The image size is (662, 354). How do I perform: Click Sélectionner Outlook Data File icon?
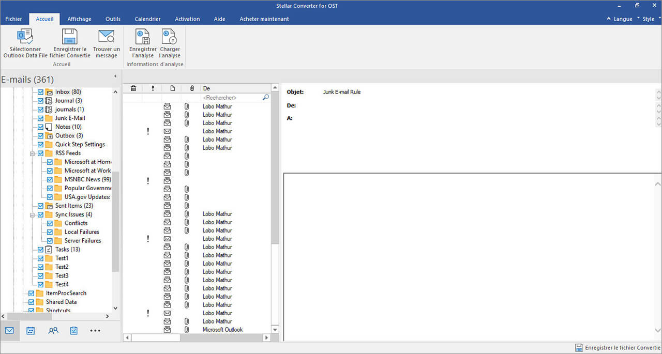(25, 36)
